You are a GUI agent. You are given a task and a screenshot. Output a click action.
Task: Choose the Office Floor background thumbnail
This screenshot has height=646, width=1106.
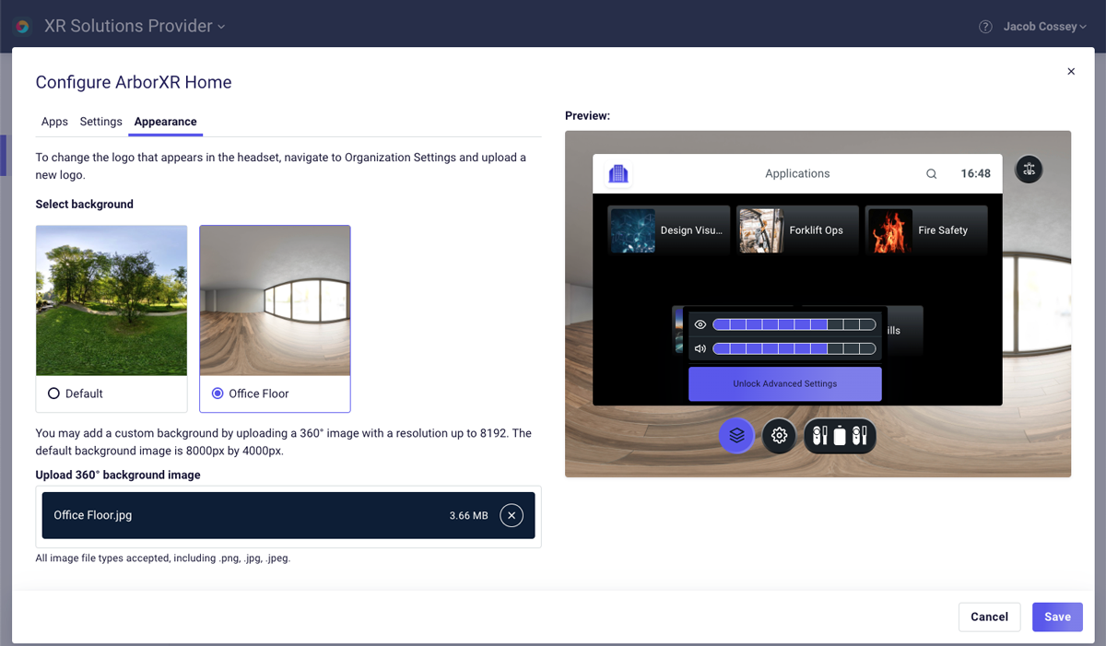click(275, 300)
